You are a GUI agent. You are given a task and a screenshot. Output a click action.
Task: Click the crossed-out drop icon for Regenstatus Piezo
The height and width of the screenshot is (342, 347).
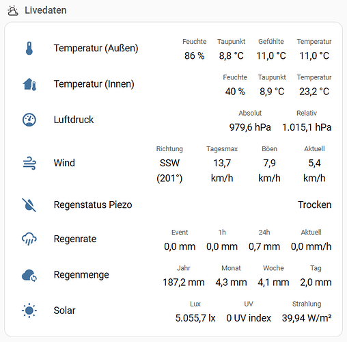[x=29, y=205]
